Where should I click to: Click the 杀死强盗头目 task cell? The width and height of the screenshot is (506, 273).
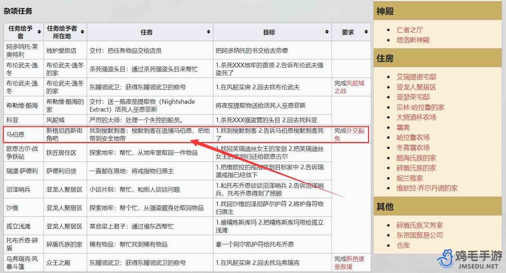[x=150, y=69]
